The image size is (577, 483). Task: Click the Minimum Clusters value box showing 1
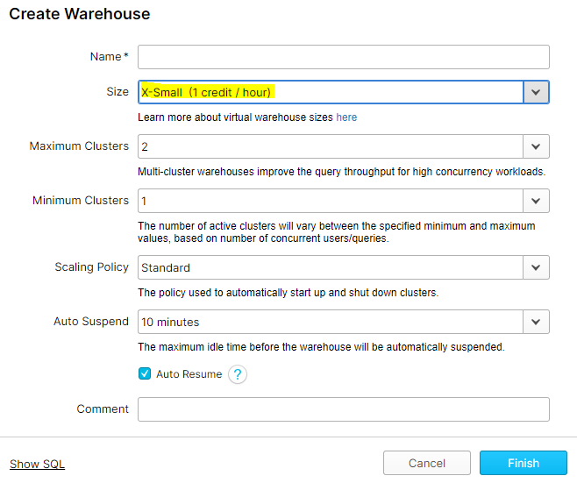tap(330, 201)
